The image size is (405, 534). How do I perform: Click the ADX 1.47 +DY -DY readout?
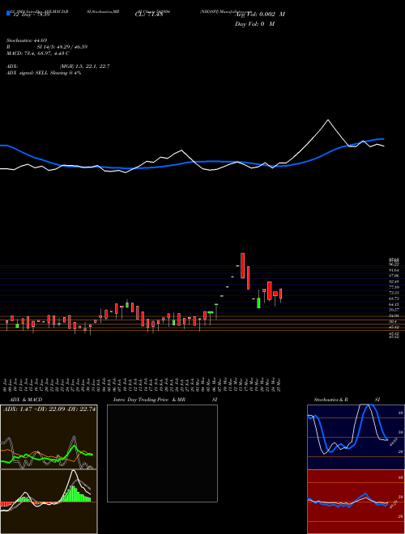click(x=49, y=409)
